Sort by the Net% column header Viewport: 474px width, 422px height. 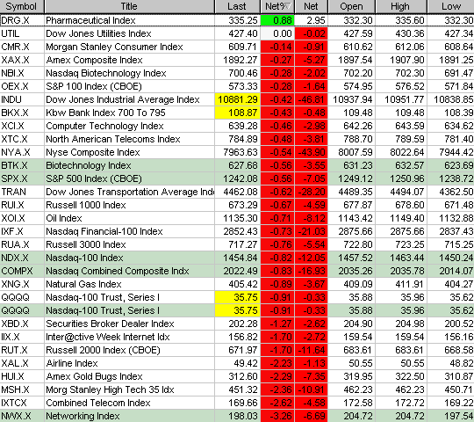pos(277,6)
